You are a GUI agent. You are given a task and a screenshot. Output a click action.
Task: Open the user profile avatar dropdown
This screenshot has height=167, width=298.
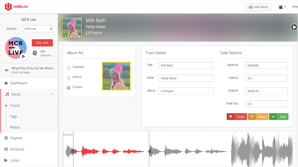[282, 7]
